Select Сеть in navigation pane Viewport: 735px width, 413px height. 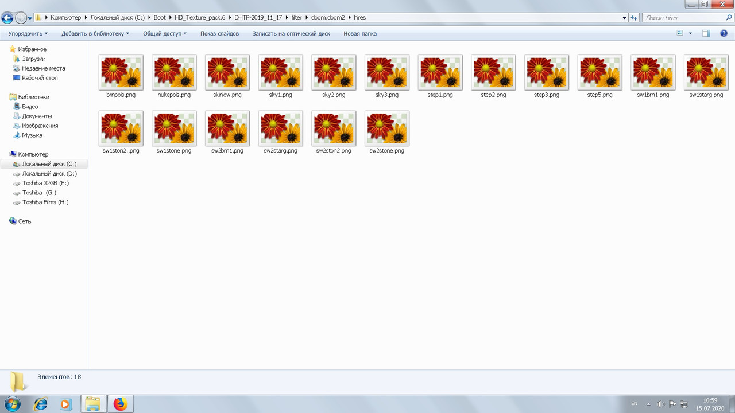click(25, 221)
